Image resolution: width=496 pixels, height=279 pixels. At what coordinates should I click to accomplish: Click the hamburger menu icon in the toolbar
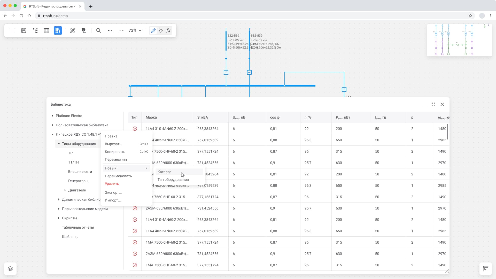click(12, 30)
